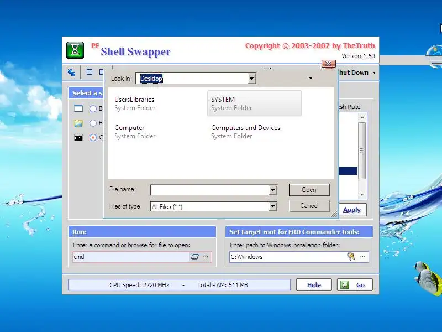The height and width of the screenshot is (332, 442).
Task: Click scroll down arrow of resolution list
Action: pos(362,195)
